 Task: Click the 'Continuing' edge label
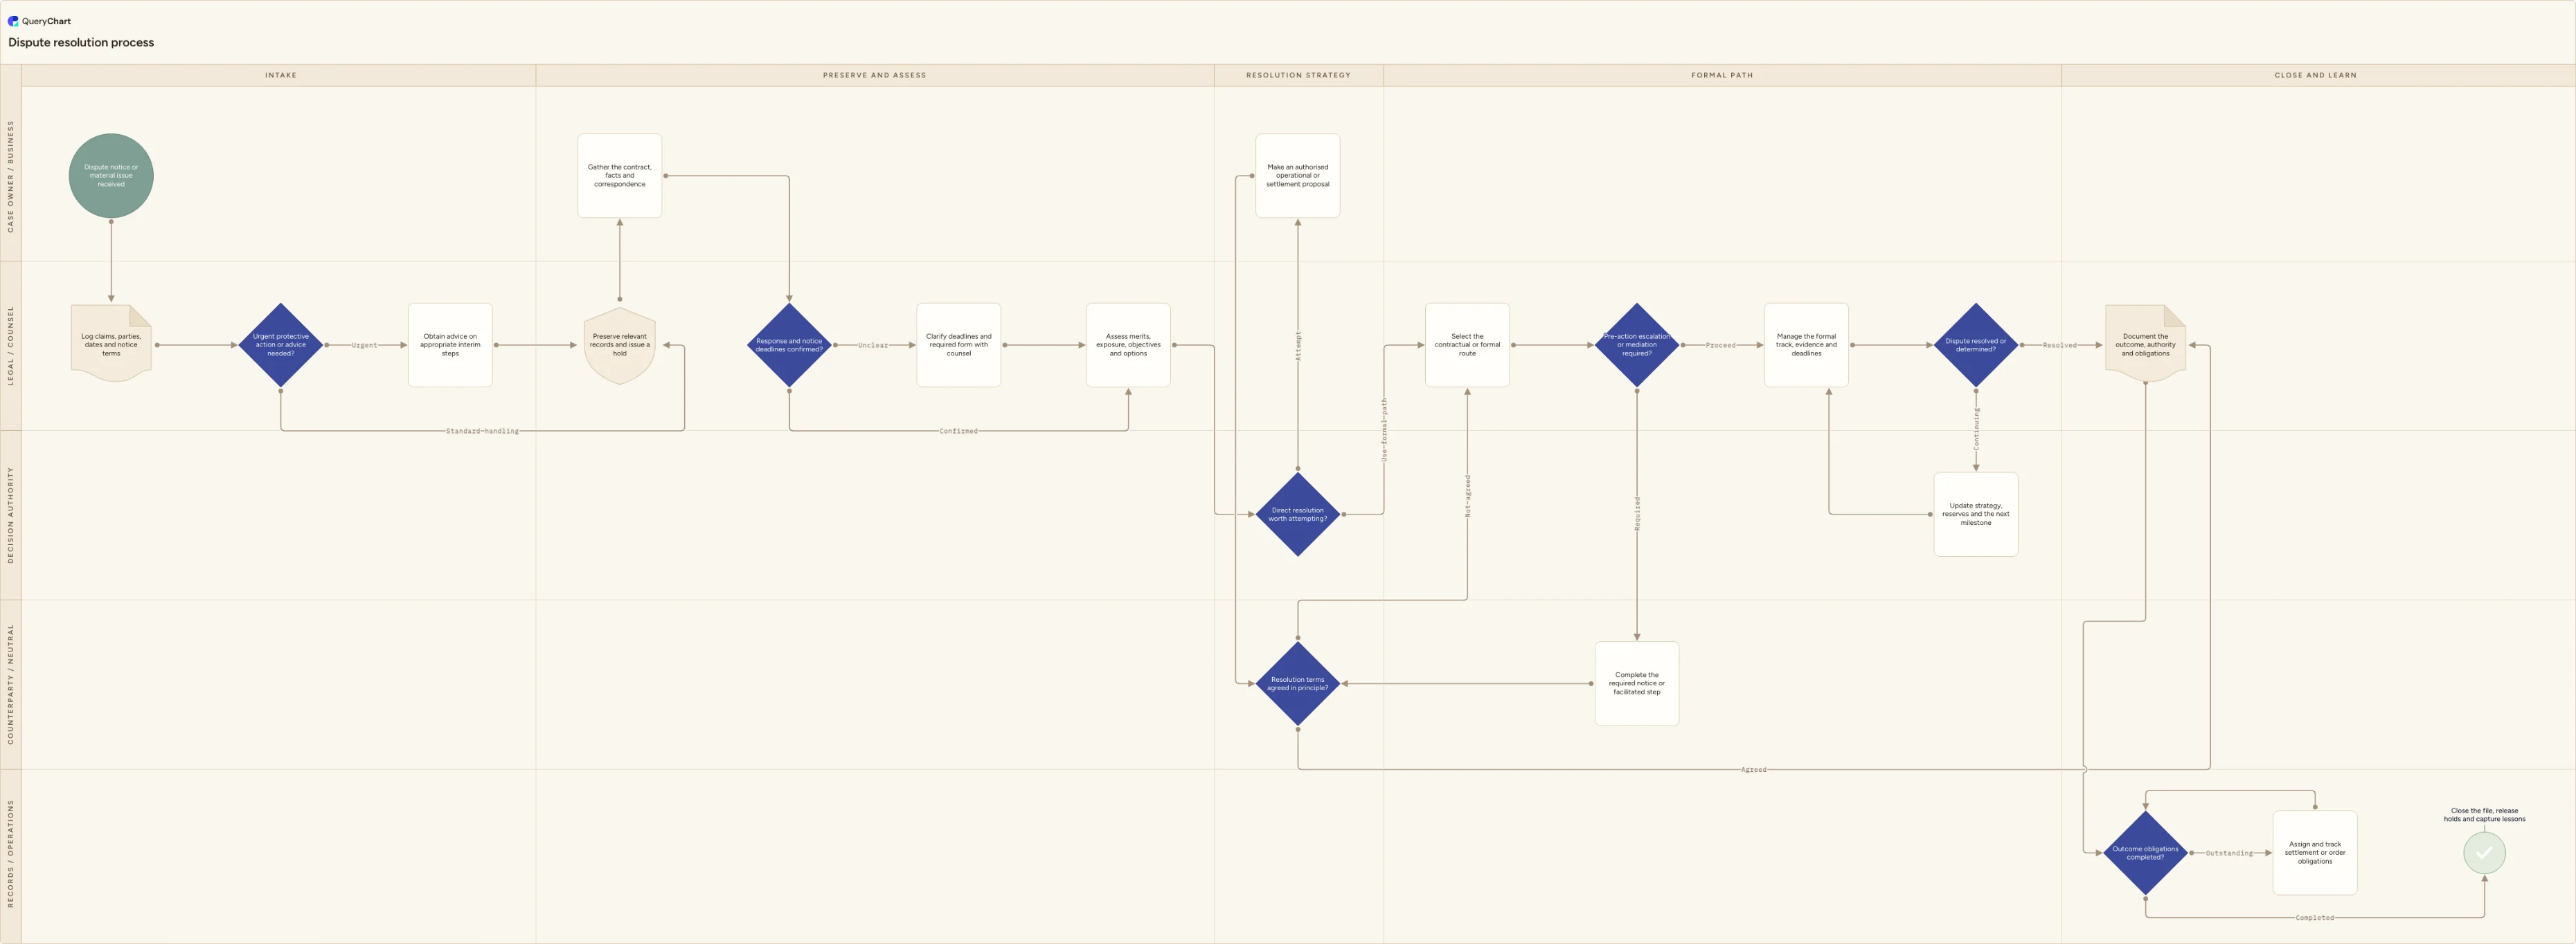pyautogui.click(x=1976, y=427)
